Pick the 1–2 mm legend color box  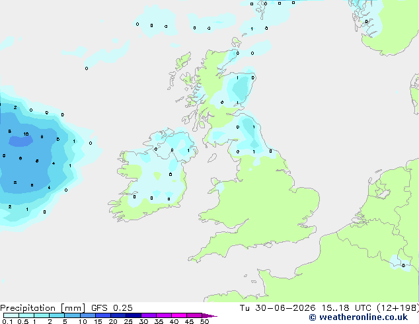[42, 315]
